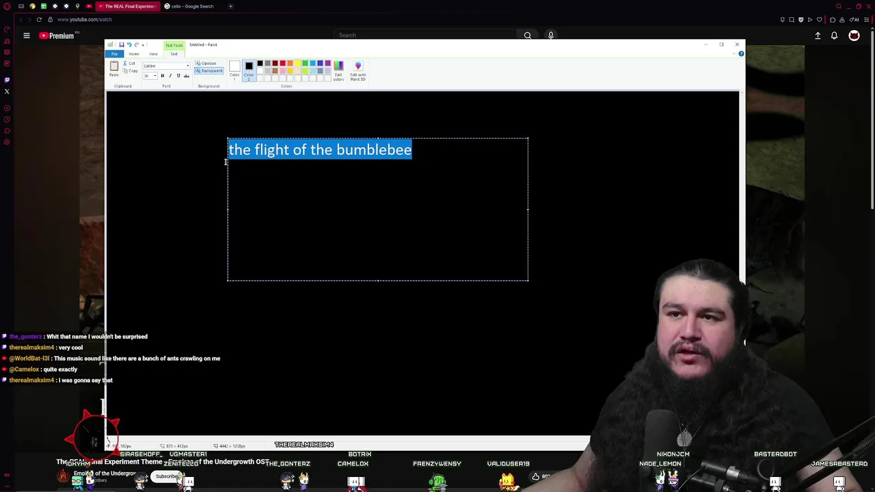
Task: Pick the green color swatch
Action: click(x=305, y=63)
